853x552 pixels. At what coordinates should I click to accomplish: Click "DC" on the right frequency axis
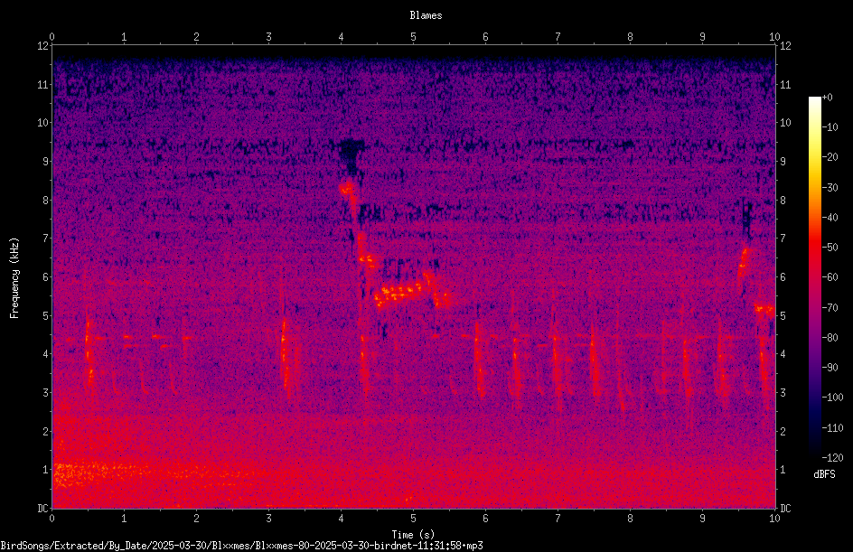point(785,509)
